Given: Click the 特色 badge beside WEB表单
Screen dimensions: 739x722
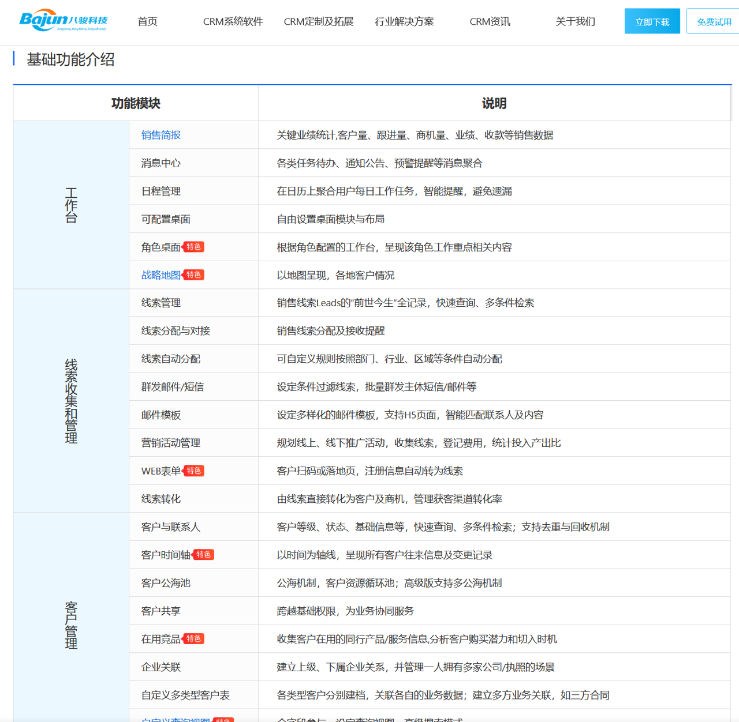Looking at the screenshot, I should click(x=194, y=471).
